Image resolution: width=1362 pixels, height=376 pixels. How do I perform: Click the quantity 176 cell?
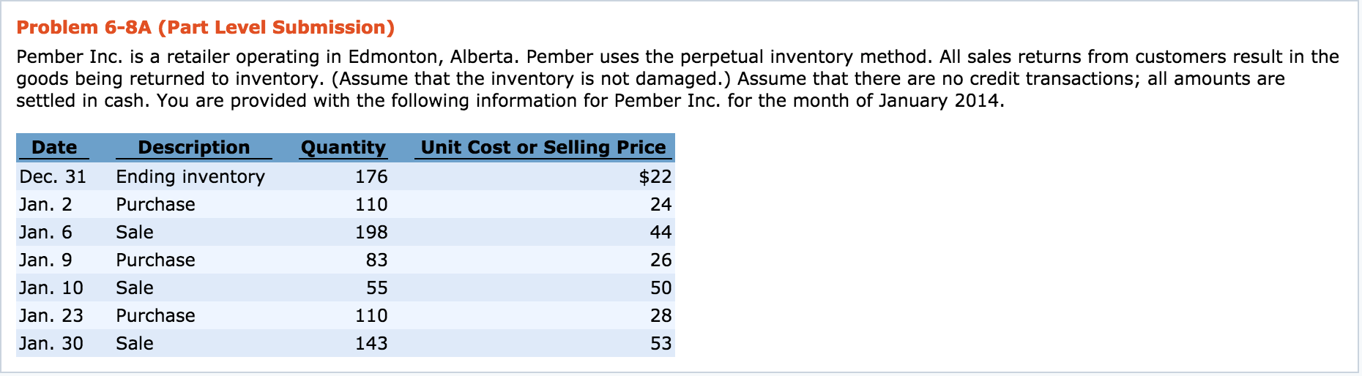click(371, 177)
